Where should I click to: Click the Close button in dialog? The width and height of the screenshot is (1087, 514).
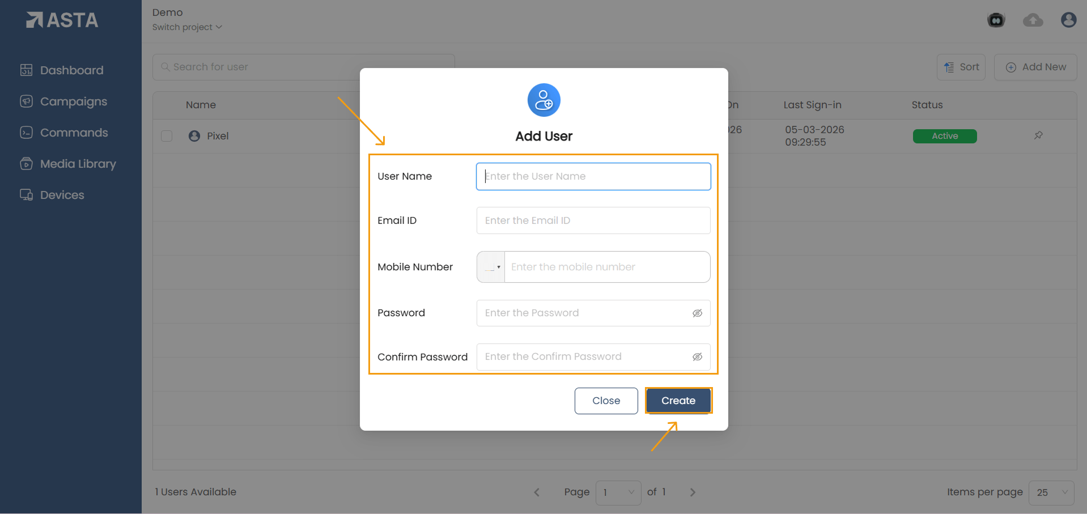pos(606,401)
